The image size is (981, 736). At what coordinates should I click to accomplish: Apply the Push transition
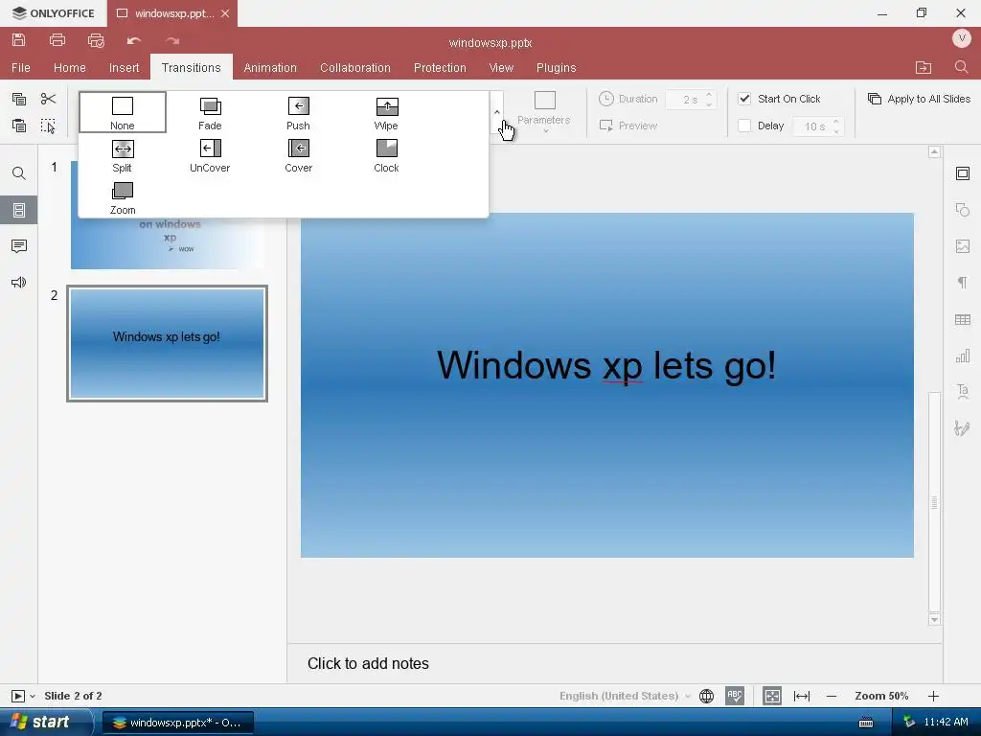pos(299,113)
